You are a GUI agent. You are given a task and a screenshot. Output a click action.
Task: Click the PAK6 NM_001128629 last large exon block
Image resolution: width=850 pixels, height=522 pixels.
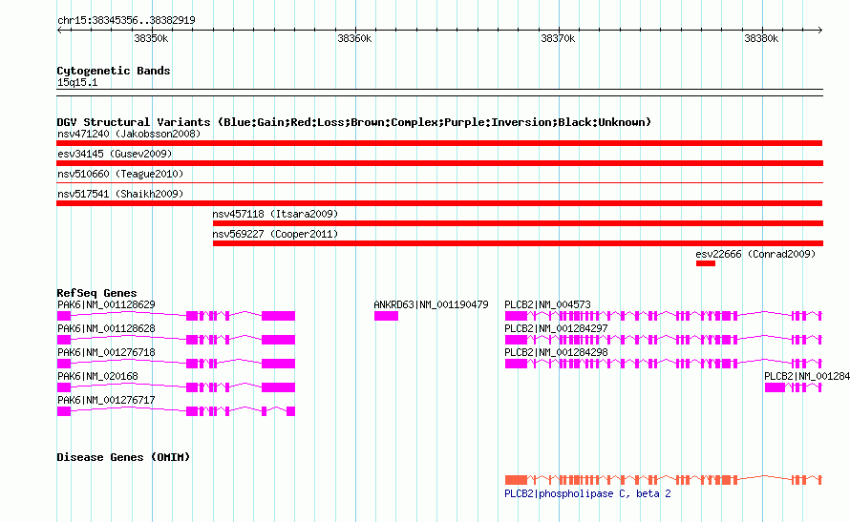point(278,316)
